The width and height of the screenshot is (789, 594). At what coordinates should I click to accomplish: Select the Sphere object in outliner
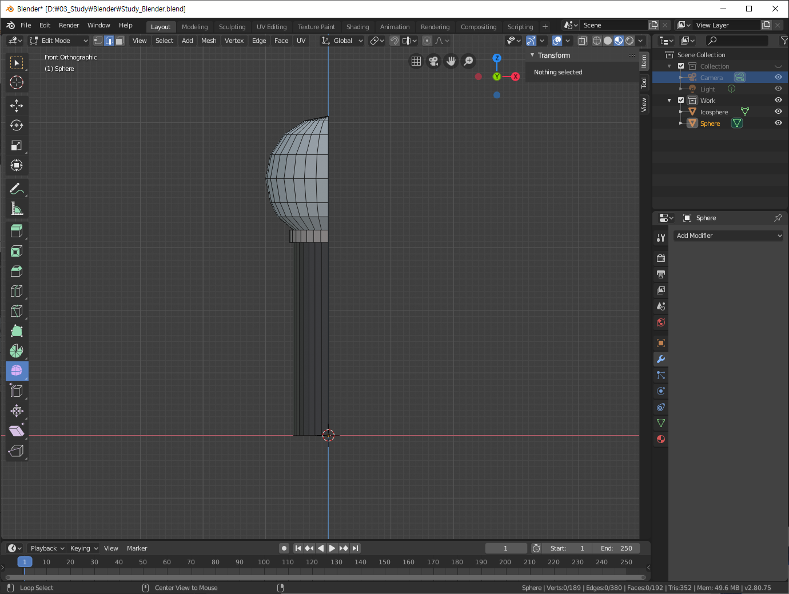(710, 123)
